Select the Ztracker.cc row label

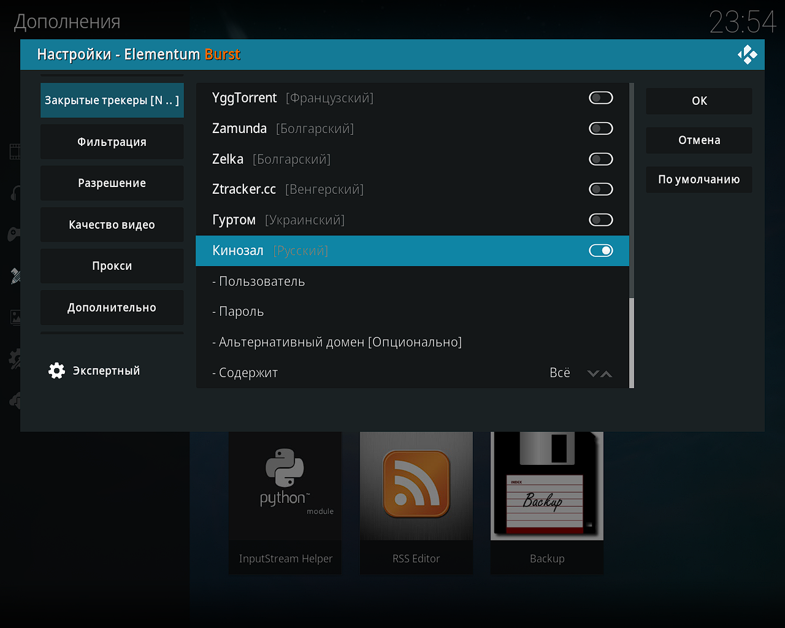pyautogui.click(x=244, y=189)
